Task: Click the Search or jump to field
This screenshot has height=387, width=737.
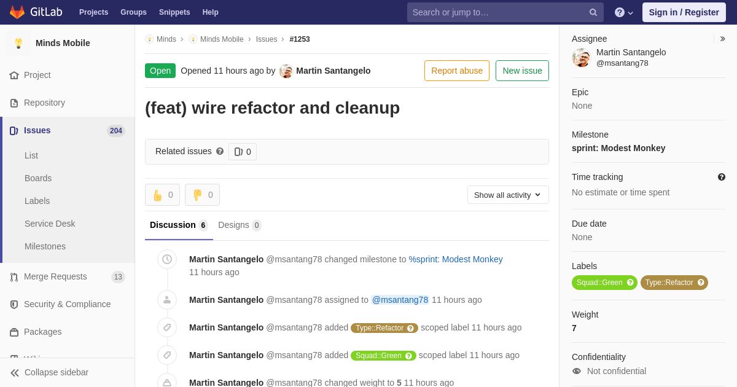Action: tap(505, 12)
